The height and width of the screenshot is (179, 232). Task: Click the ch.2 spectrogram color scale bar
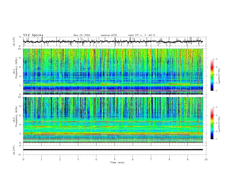click(212, 123)
